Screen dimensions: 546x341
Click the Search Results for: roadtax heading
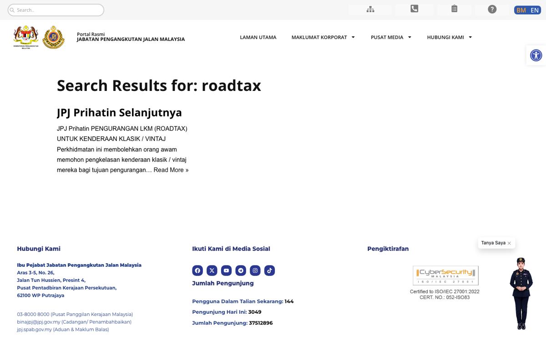pos(159,85)
